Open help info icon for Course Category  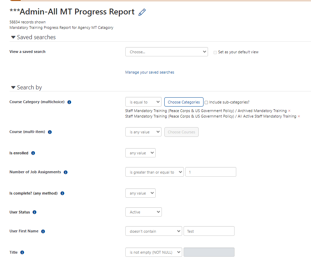[69, 102]
